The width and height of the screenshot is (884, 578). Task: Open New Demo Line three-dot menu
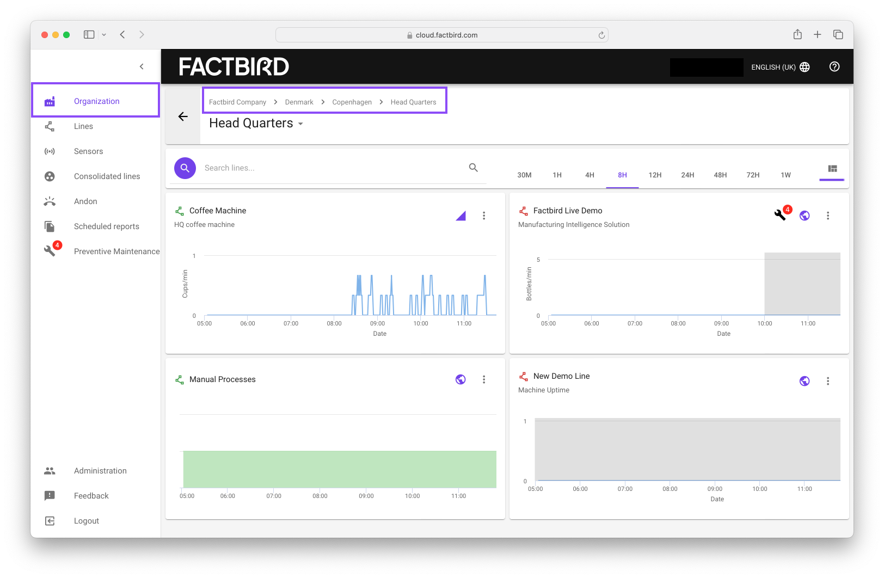828,381
